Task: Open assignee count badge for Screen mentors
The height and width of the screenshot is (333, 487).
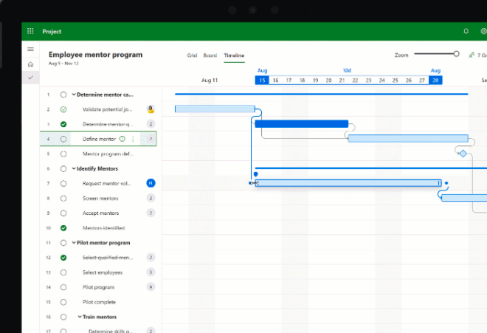Action: point(151,198)
